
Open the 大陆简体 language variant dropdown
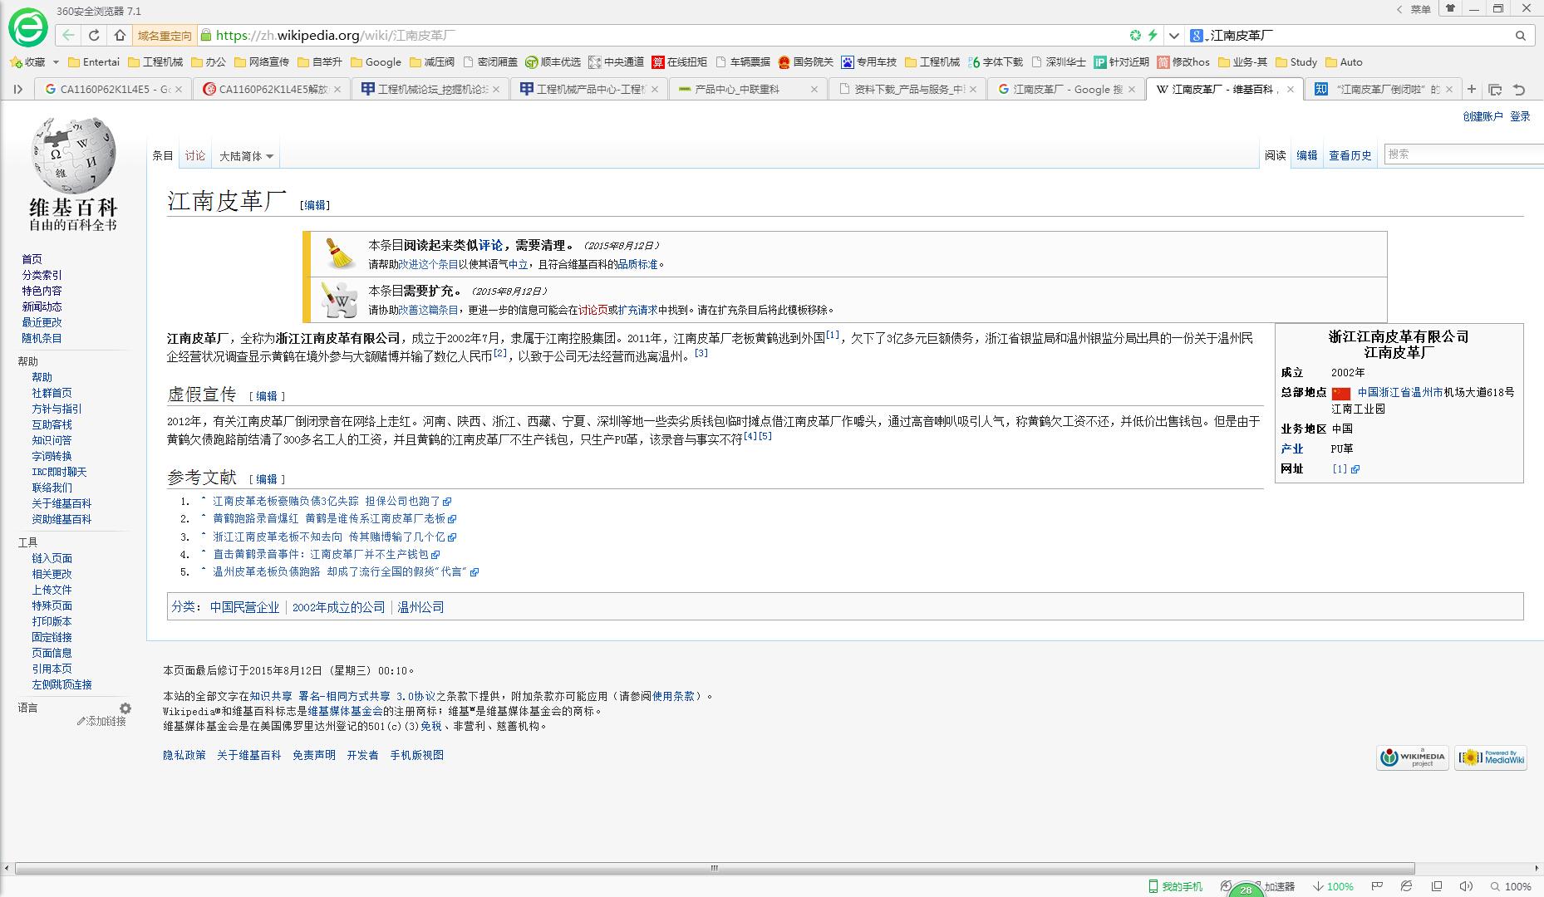[246, 155]
